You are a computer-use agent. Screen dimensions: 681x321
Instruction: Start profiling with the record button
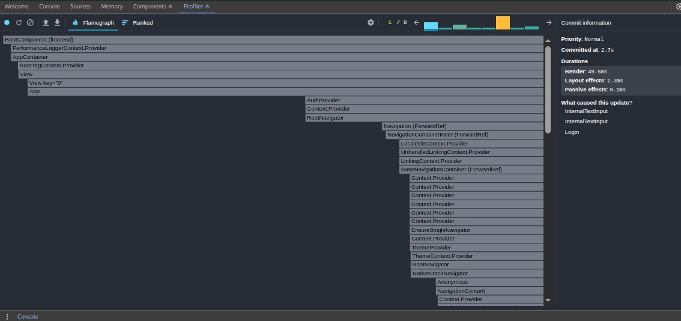coord(7,23)
